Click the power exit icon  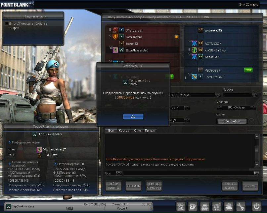click(x=257, y=206)
